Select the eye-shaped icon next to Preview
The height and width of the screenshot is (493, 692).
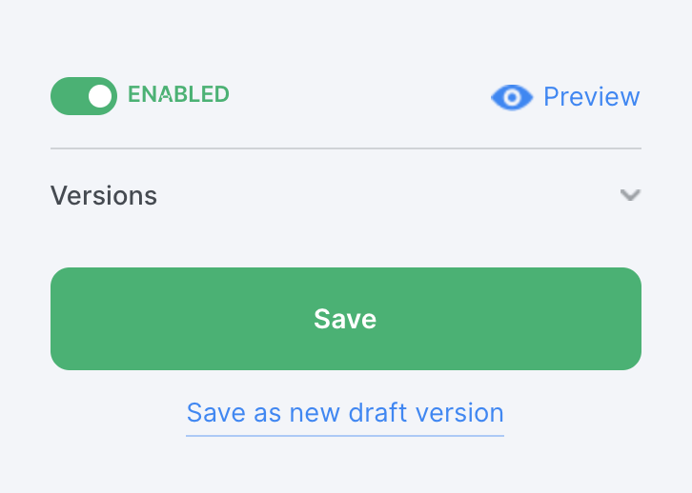[x=513, y=96]
